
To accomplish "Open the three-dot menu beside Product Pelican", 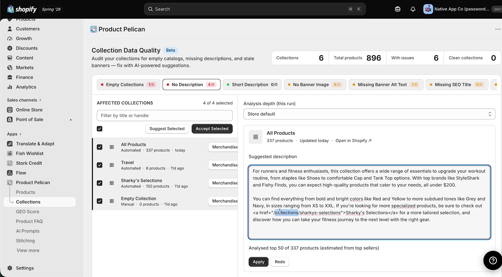I will tap(498, 29).
